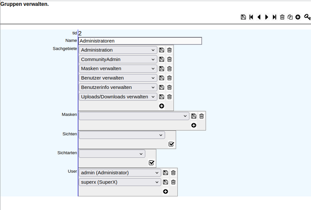This screenshot has width=311, height=210.
Task: Delete the CommunityAdmin Sachgebiet row
Action: tap(169, 59)
